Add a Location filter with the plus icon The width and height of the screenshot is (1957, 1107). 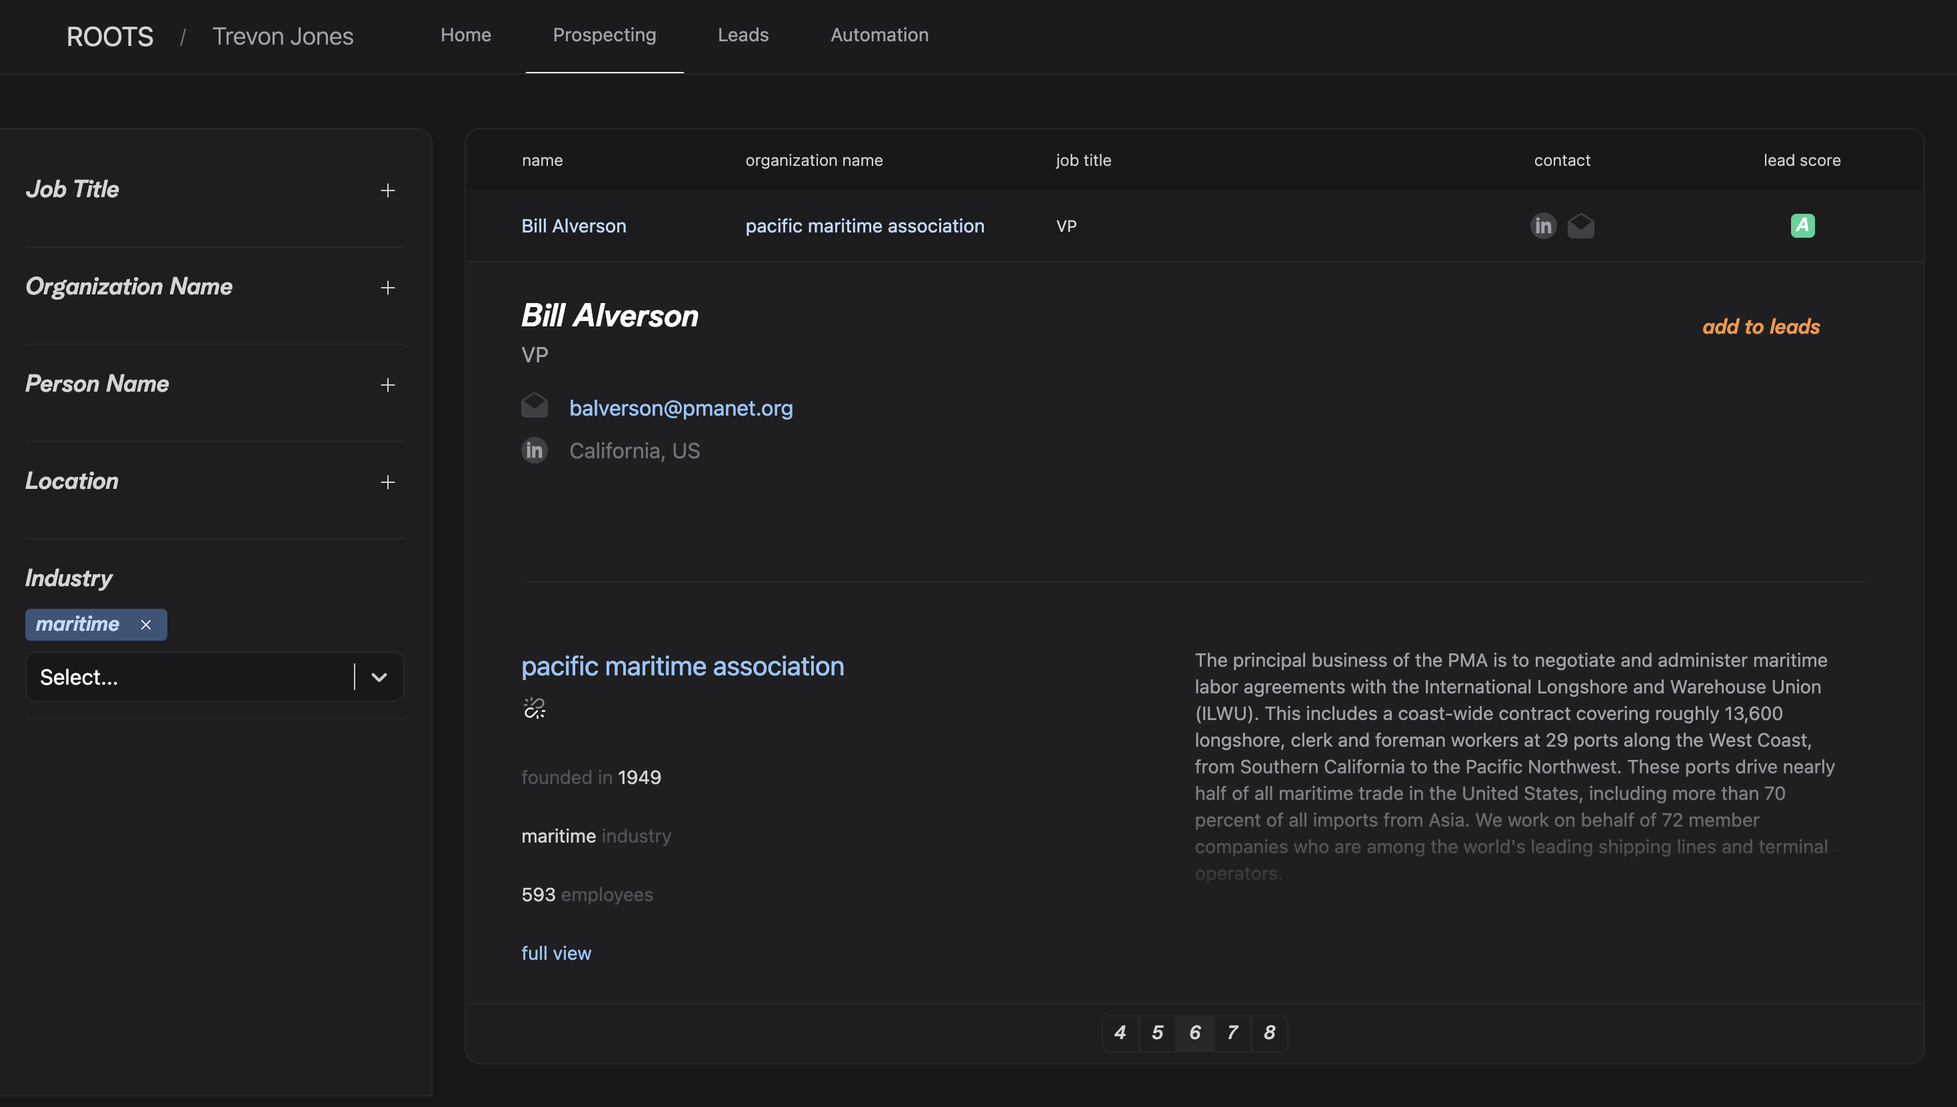point(388,482)
